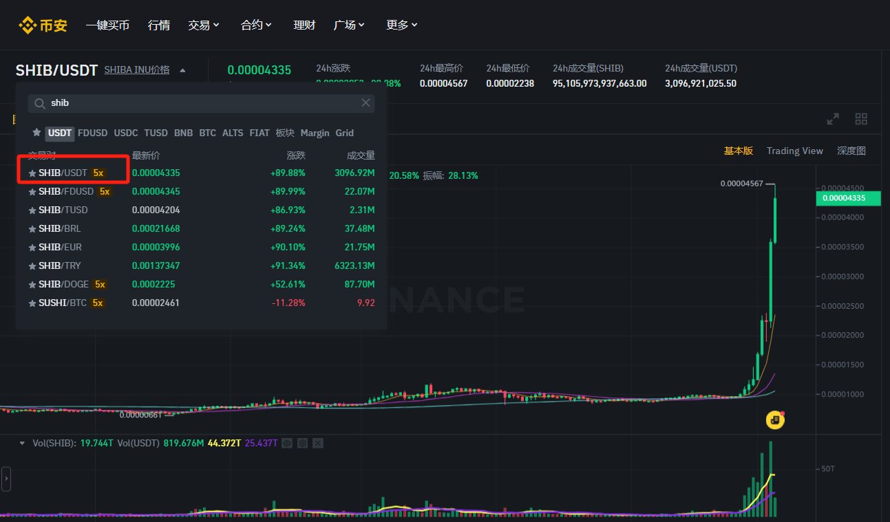Select the TUSD market tab

(x=156, y=133)
